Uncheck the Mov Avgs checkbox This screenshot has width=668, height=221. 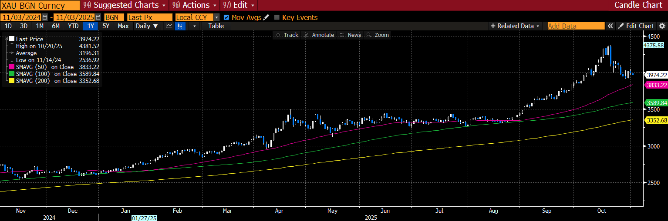226,17
